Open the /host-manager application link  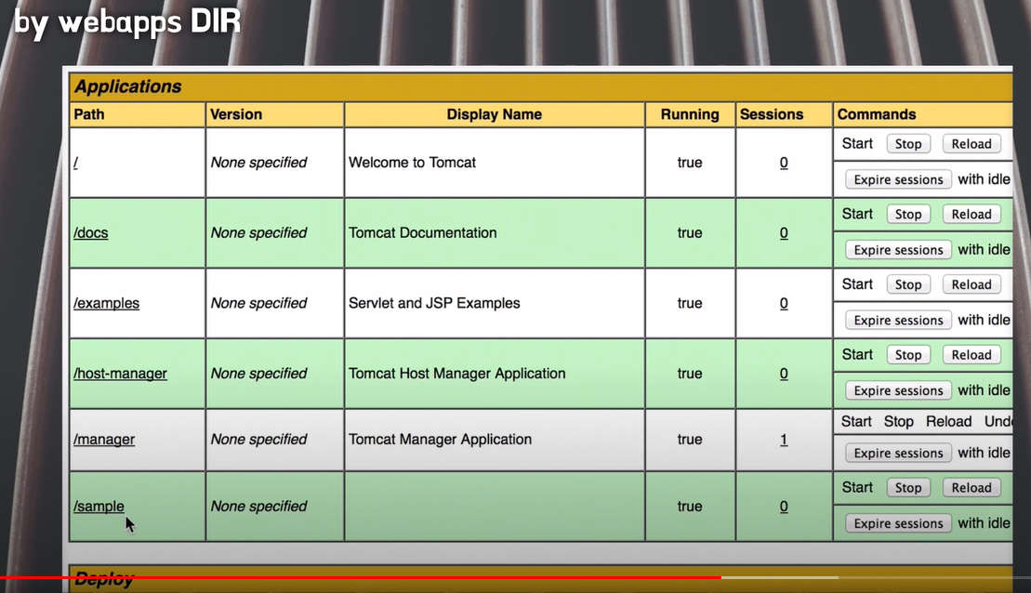point(120,374)
